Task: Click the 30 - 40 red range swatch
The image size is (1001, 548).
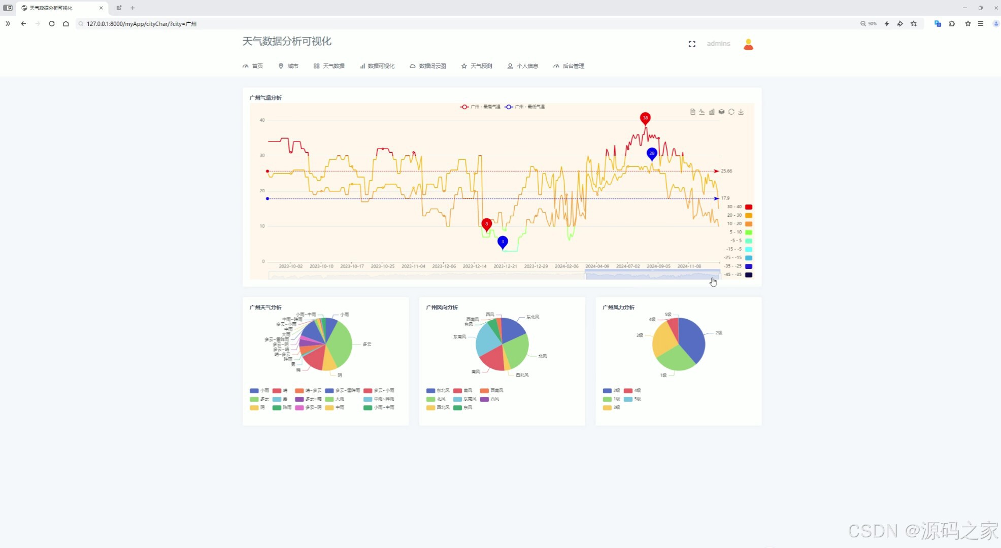Action: pyautogui.click(x=748, y=207)
